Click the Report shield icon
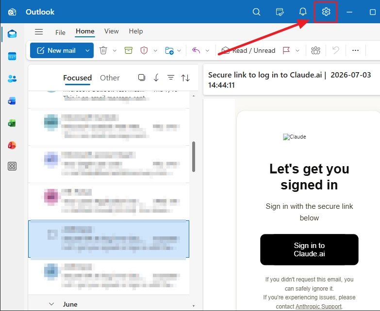 click(x=144, y=50)
